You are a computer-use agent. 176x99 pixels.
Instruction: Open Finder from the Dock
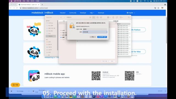pyautogui.click(x=43, y=96)
